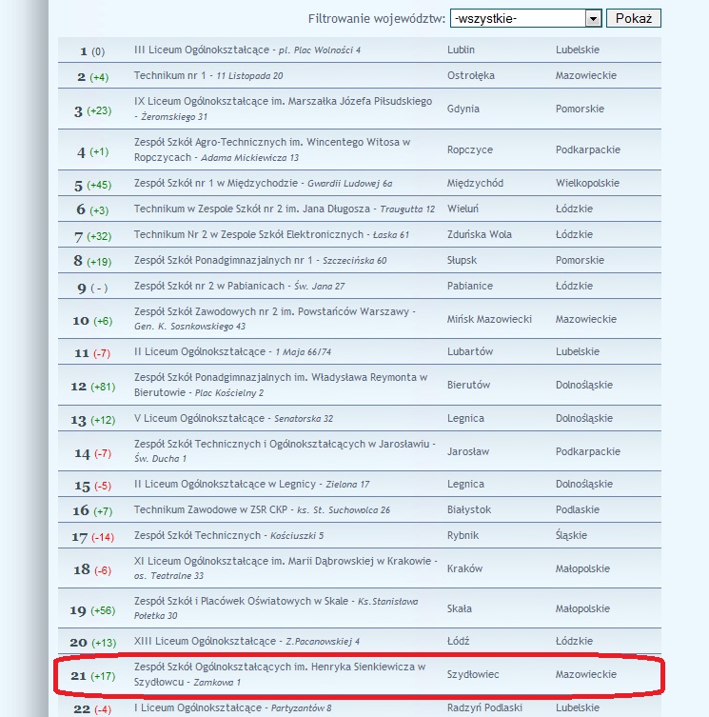Click Wielkopolskie voivodeship cell

(587, 184)
